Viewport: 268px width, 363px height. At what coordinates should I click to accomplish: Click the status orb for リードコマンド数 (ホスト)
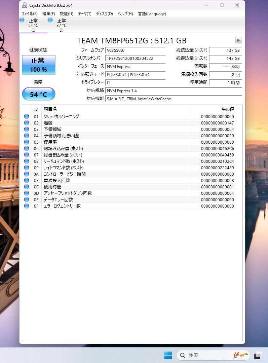pos(27,161)
